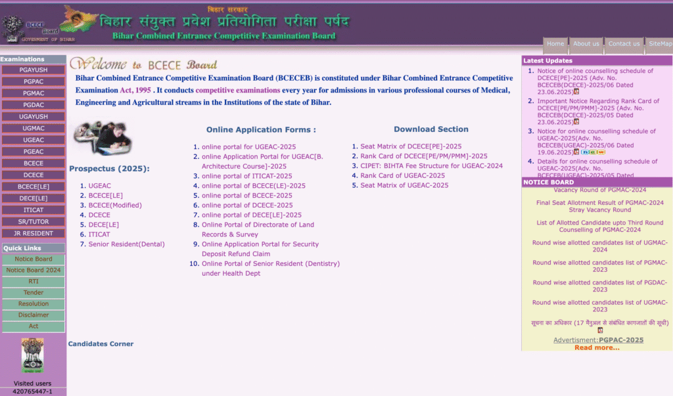Image resolution: width=673 pixels, height=396 pixels.
Task: Click the Bihar government tree emblem in header
Action: pos(12,27)
